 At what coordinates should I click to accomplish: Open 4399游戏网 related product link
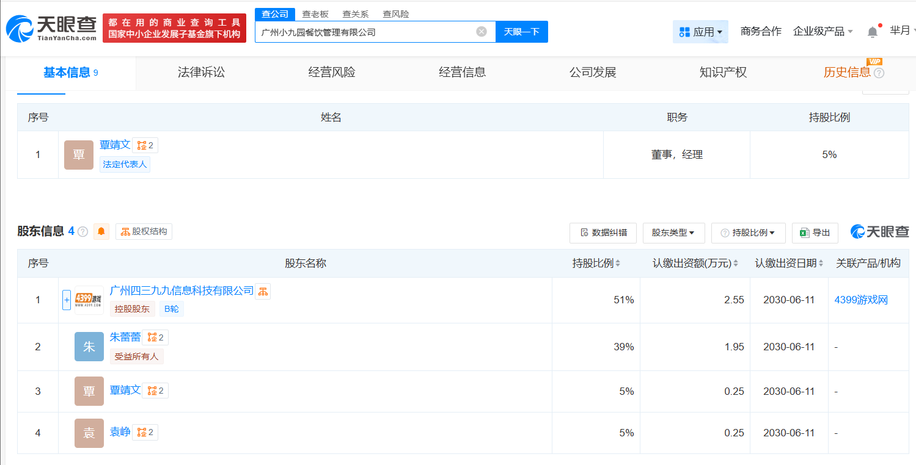tap(861, 300)
